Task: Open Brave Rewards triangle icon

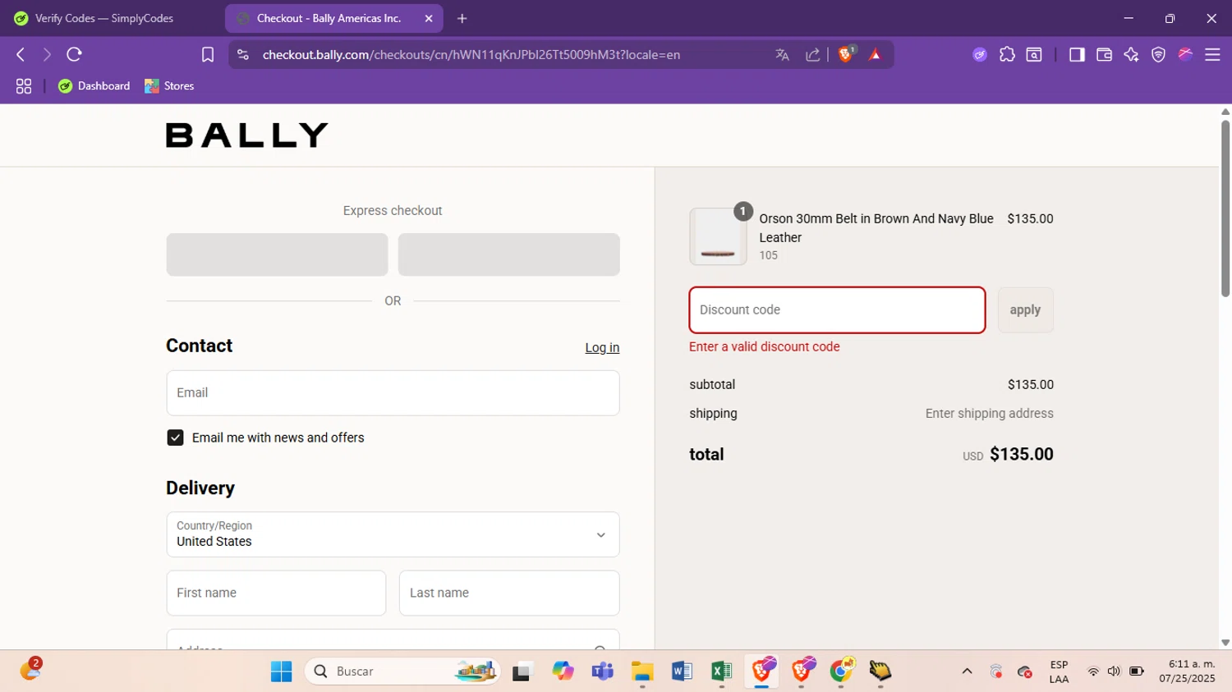Action: point(875,54)
